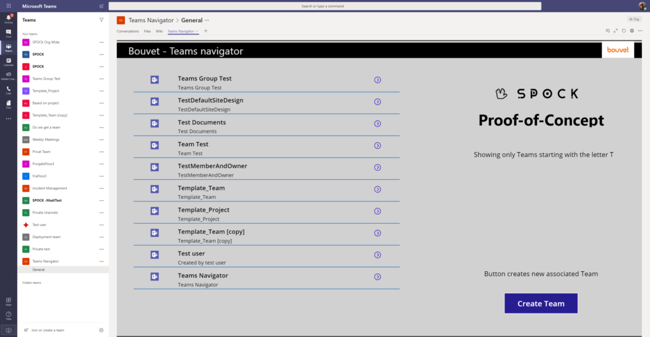Click the Create Team button
The height and width of the screenshot is (337, 650).
point(541,303)
